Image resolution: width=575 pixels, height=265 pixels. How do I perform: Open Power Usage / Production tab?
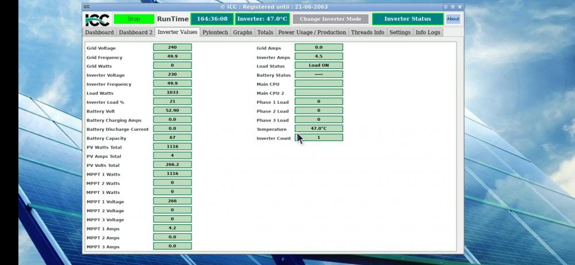point(312,32)
